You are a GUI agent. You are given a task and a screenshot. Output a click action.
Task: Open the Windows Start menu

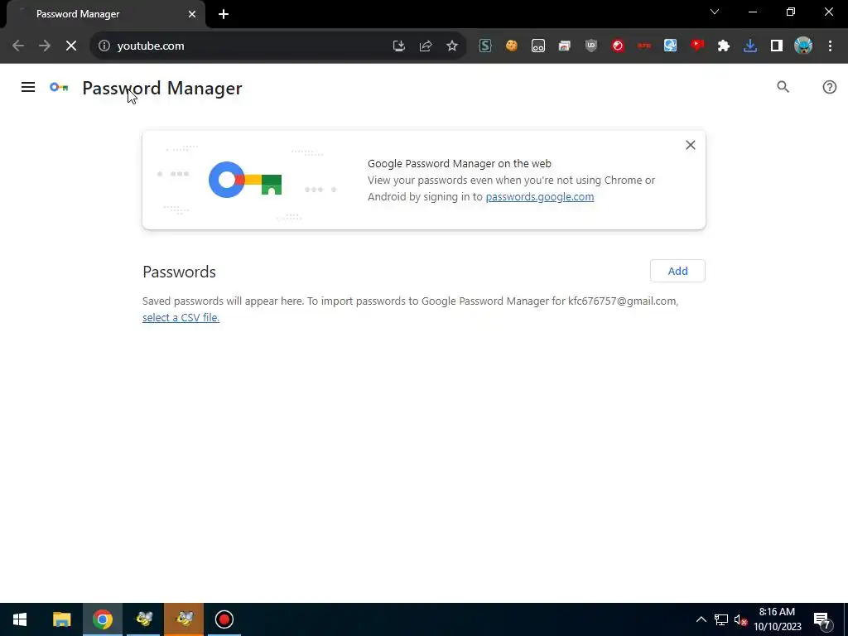tap(20, 619)
